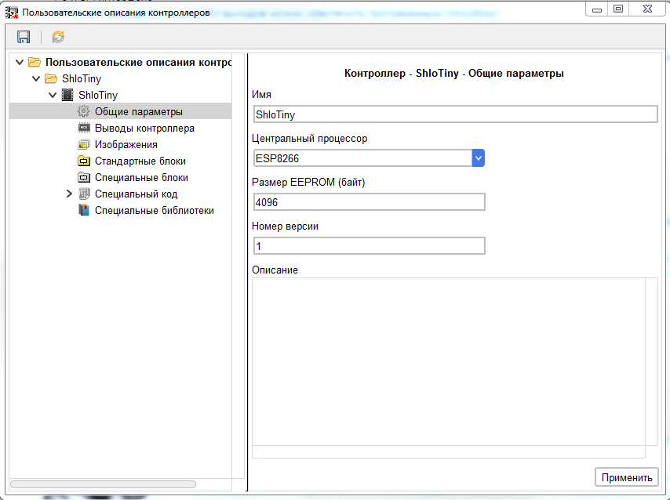Screen dimensions: 670x500
Task: Open 'Стандартные блоки' tree item
Action: [140, 161]
